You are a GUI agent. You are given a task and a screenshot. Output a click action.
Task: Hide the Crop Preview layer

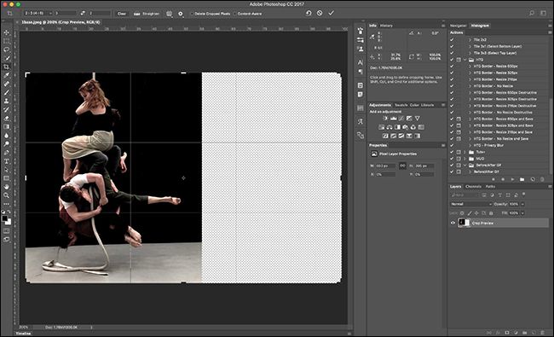pos(453,223)
